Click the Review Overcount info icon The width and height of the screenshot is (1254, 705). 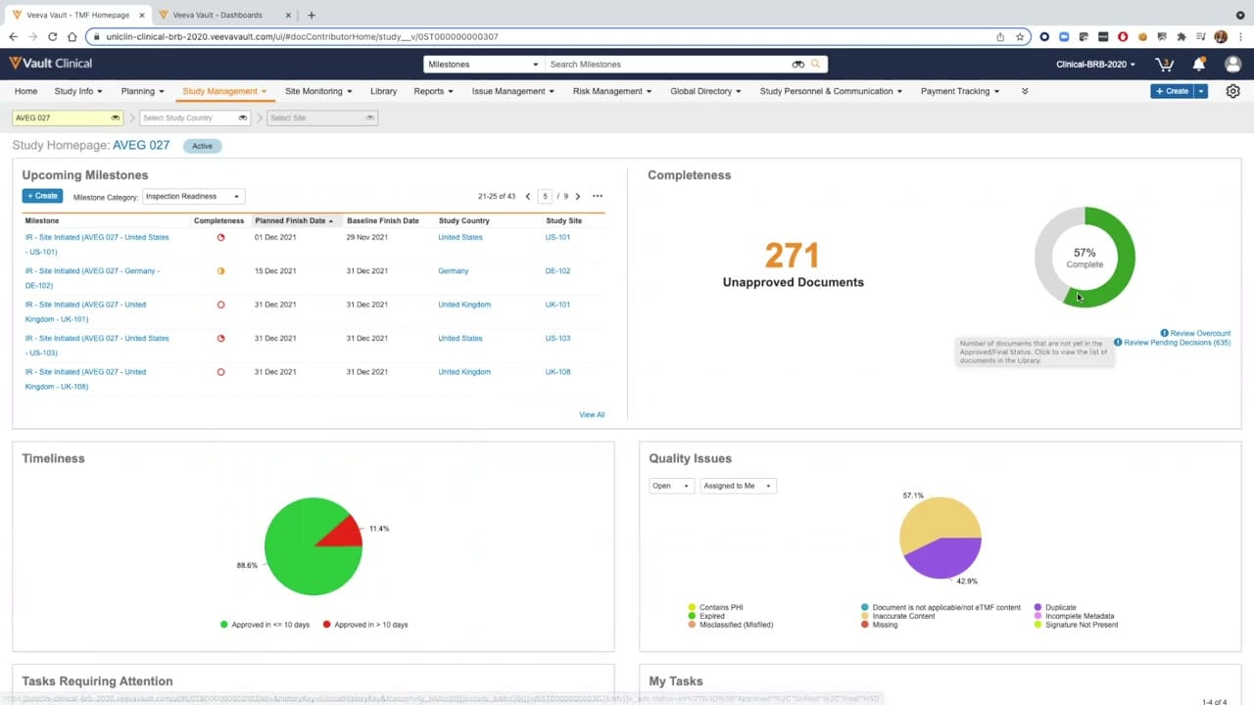pos(1165,333)
